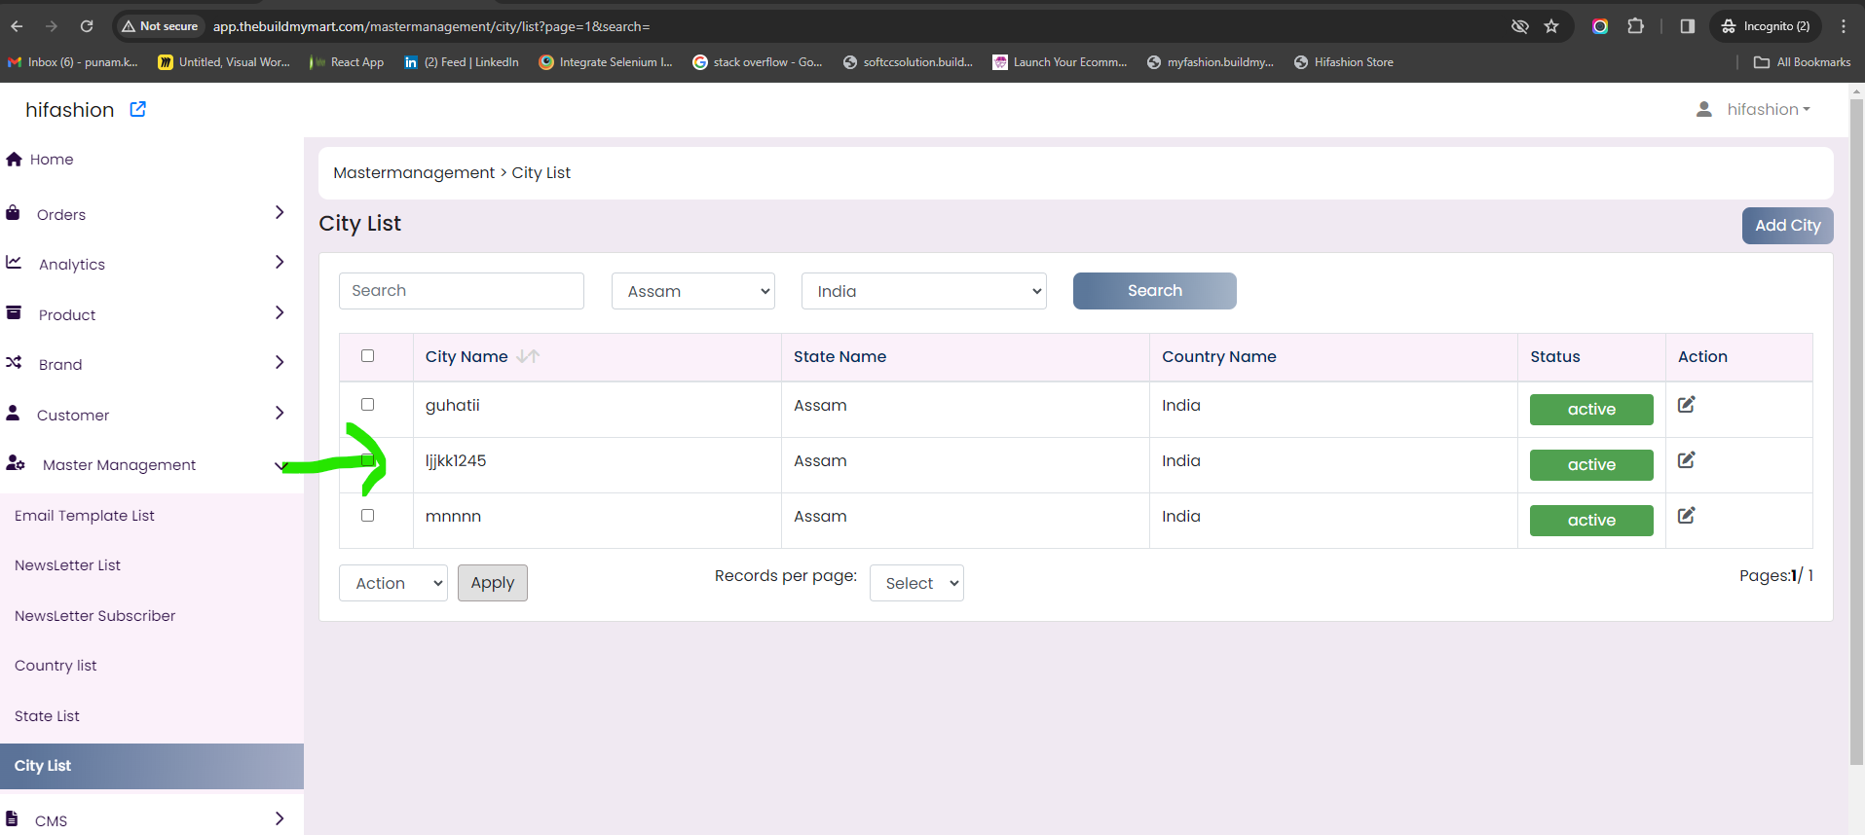Screen dimensions: 1865x835
Task: Expand the Orders menu chevron
Action: point(280,212)
